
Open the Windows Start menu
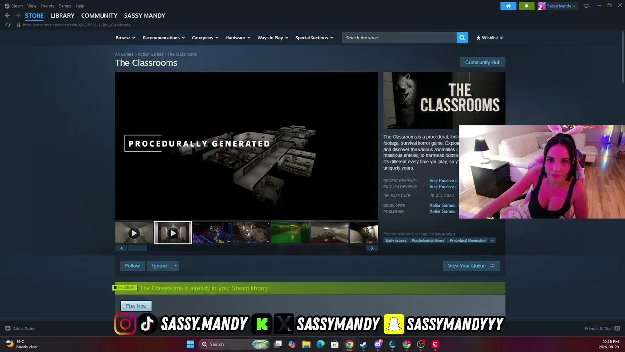point(190,344)
